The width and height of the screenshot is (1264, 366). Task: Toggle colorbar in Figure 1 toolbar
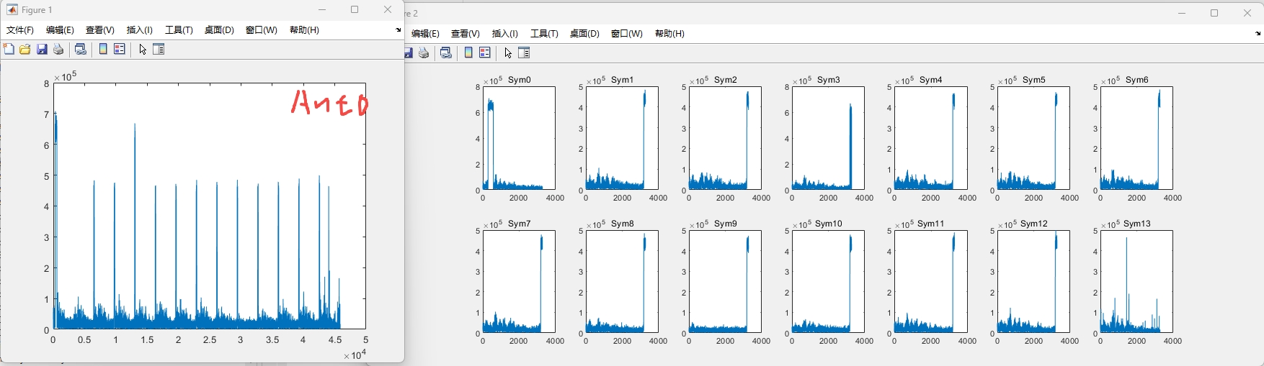point(103,50)
